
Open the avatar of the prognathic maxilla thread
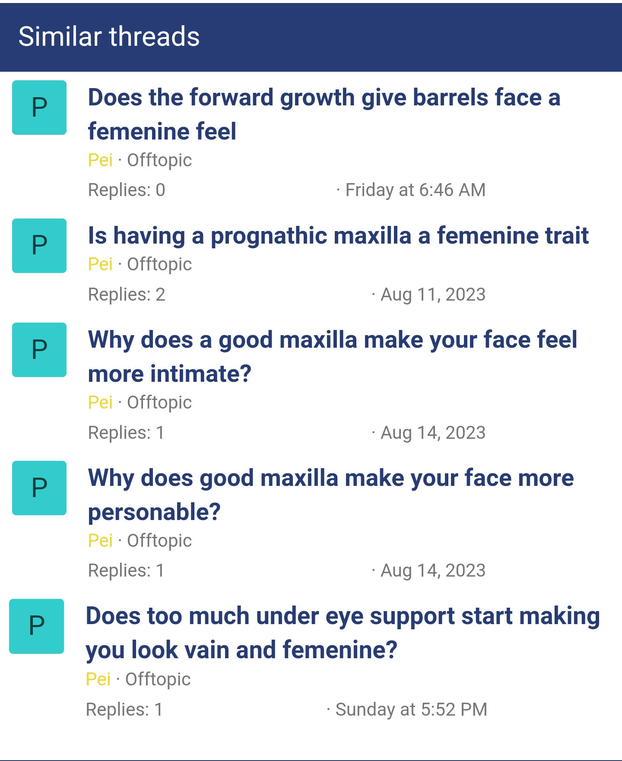coord(39,246)
